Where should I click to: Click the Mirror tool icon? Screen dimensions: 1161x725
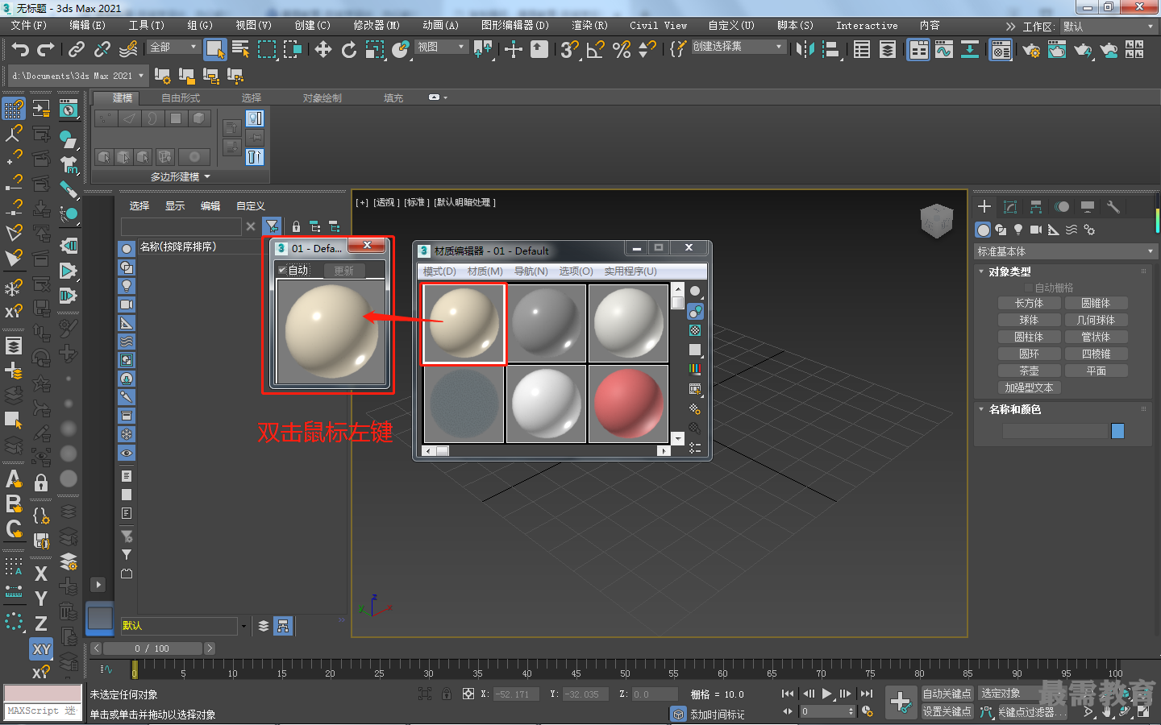pyautogui.click(x=805, y=49)
